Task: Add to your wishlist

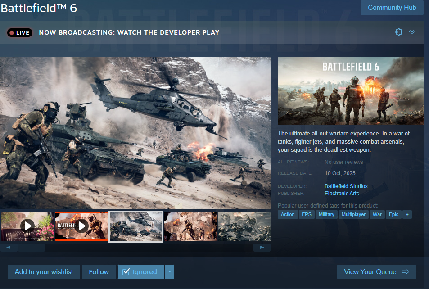Action: 44,272
